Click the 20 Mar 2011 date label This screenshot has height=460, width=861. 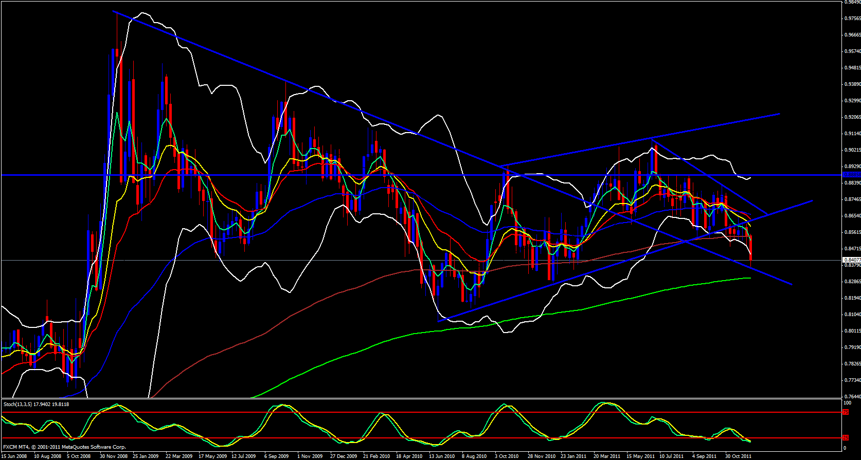[x=606, y=456]
